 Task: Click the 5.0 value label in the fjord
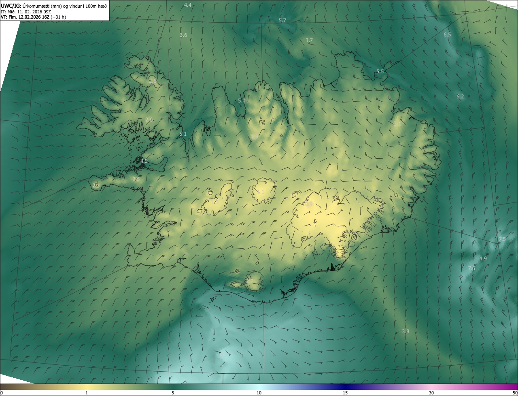coord(242,100)
